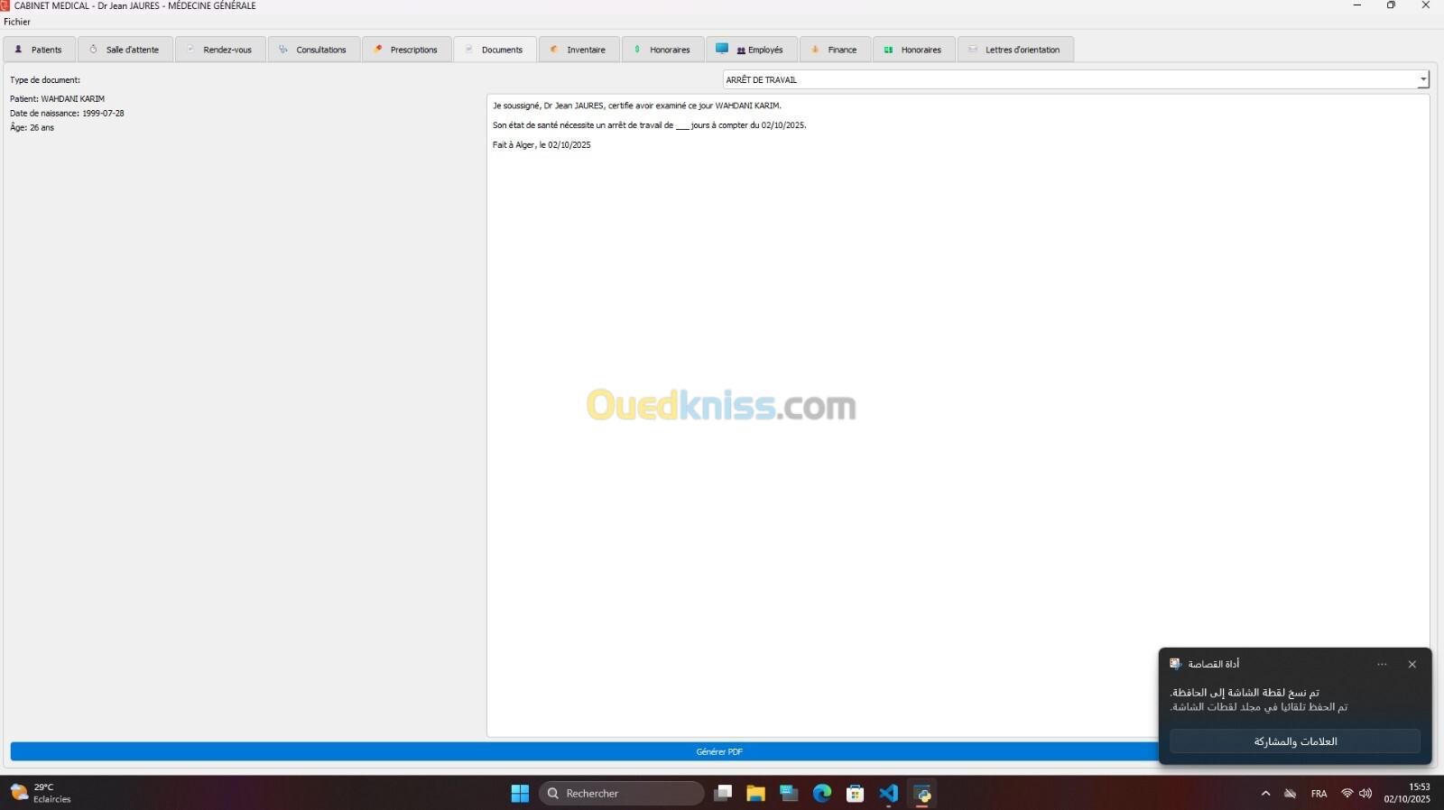Screen dimensions: 1444x810
Task: Click the Rechercher taskbar search box
Action: (622, 794)
